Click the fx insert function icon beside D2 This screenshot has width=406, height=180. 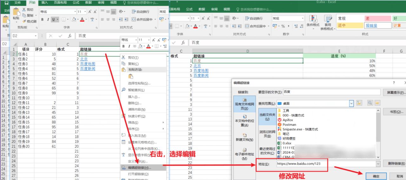pyautogui.click(x=69, y=36)
